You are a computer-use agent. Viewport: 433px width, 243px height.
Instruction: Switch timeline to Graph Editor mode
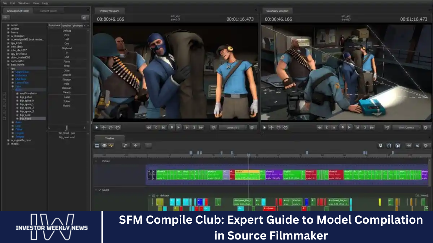(x=111, y=146)
